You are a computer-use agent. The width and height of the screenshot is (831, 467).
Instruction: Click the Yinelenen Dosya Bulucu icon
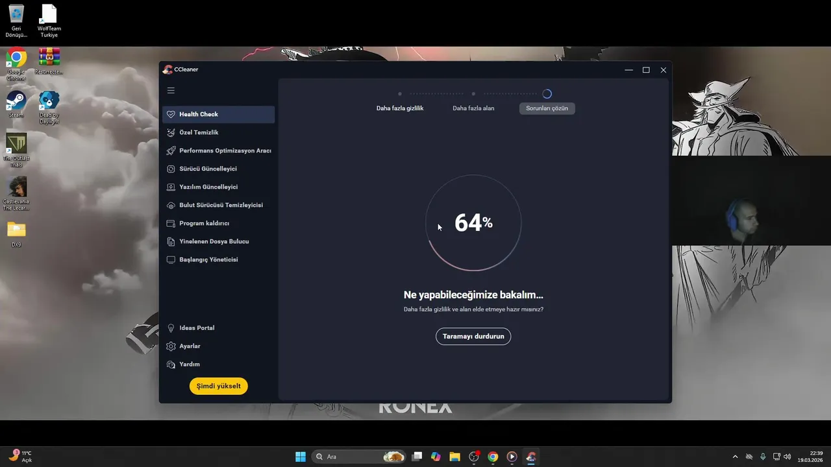(171, 241)
